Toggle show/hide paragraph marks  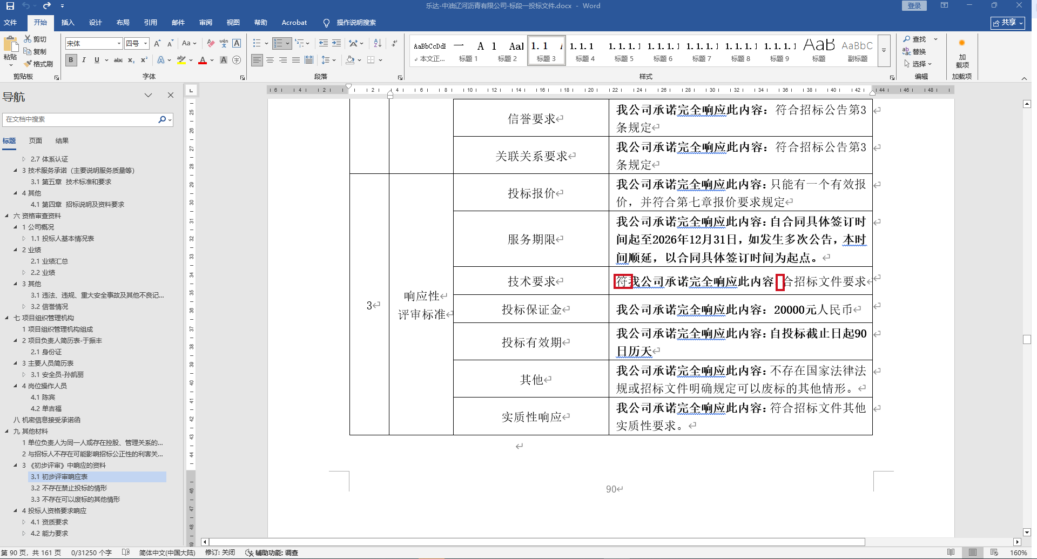point(394,43)
